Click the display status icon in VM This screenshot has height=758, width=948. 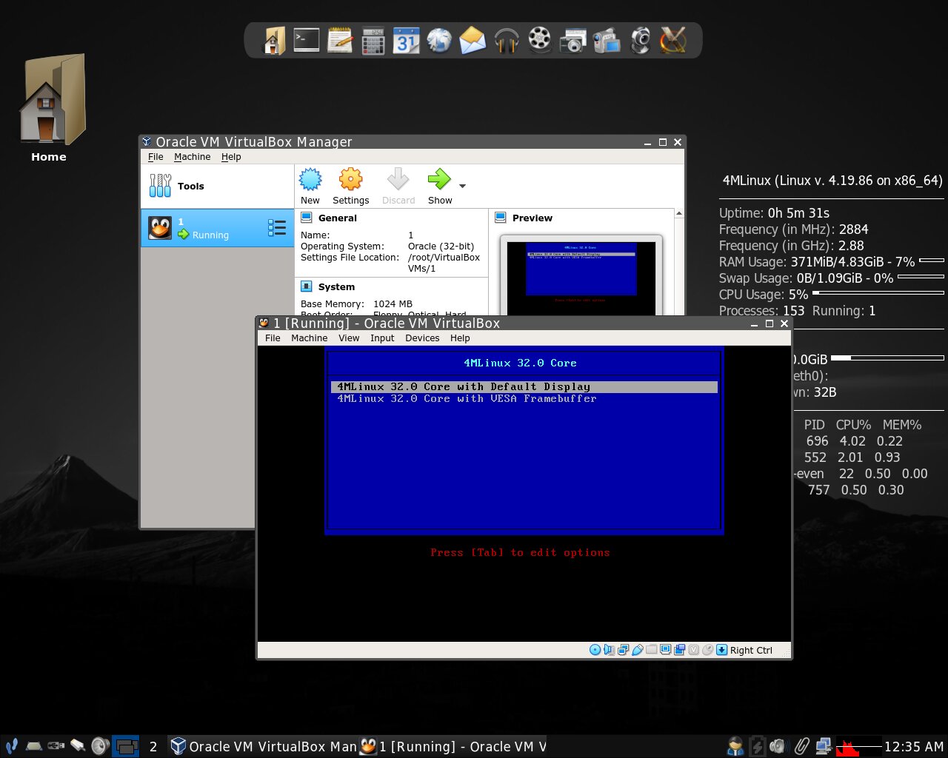click(x=665, y=650)
